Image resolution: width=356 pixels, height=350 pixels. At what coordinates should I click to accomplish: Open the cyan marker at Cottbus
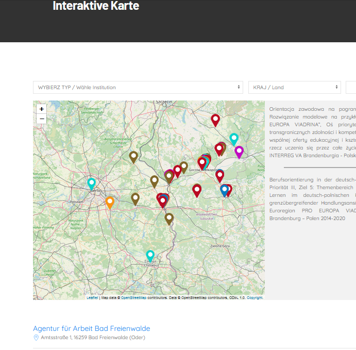pyautogui.click(x=150, y=255)
